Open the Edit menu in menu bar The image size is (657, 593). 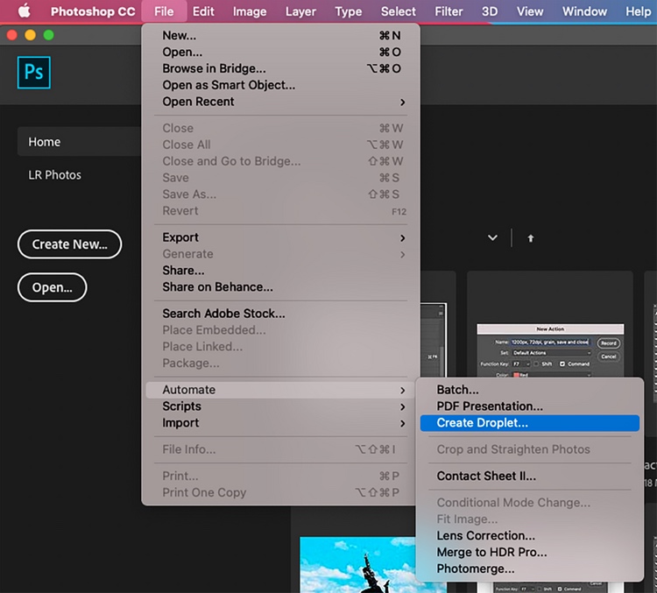pyautogui.click(x=203, y=11)
